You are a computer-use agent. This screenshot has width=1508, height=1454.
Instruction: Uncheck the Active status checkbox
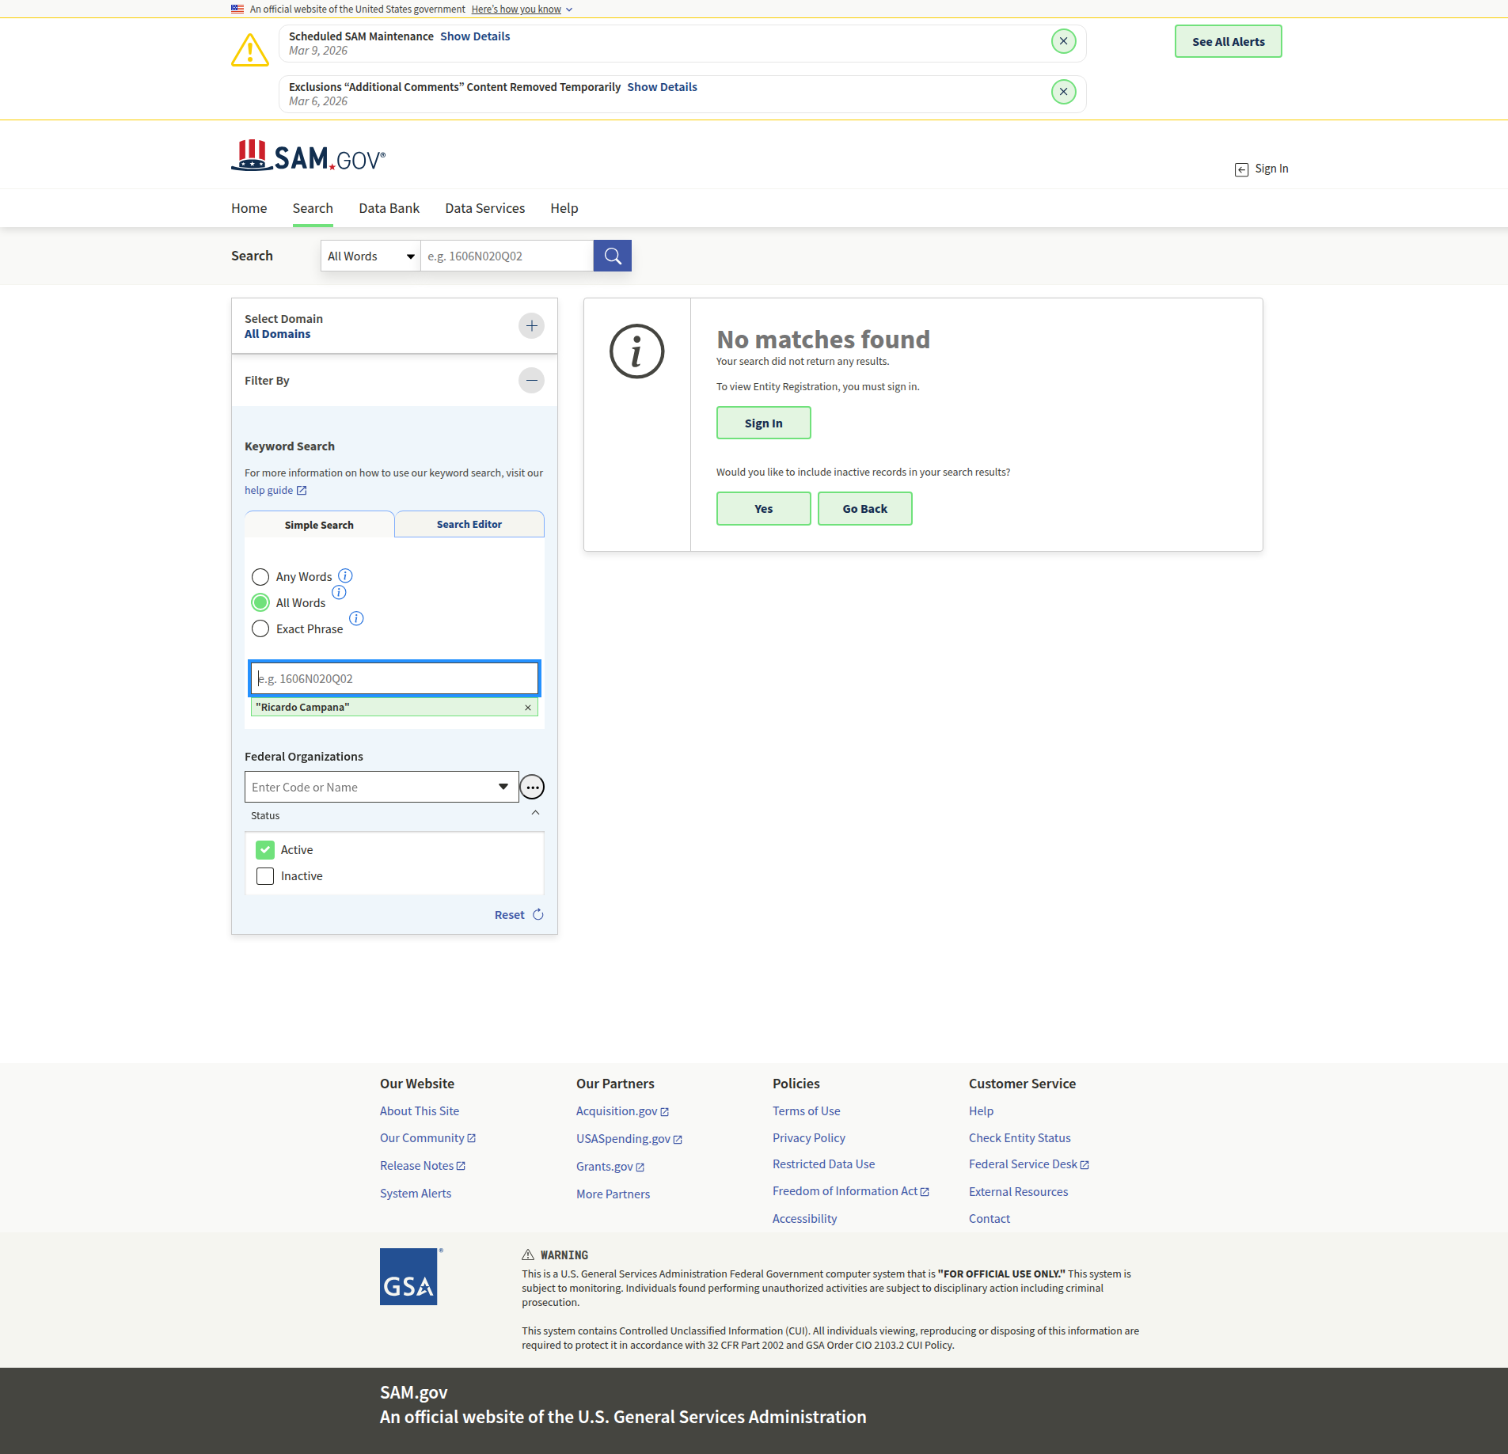265,850
